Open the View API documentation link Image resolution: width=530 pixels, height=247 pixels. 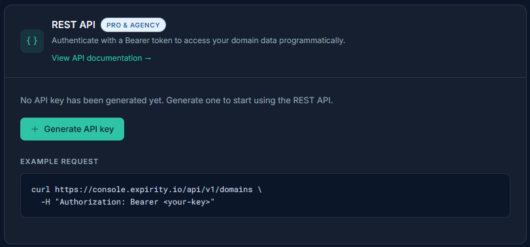101,58
